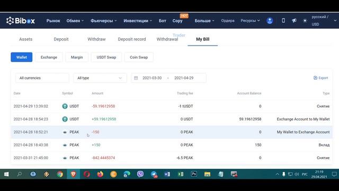The image size is (339, 191).
Task: Toggle the light/dark theme sun icon
Action: coord(305,21)
